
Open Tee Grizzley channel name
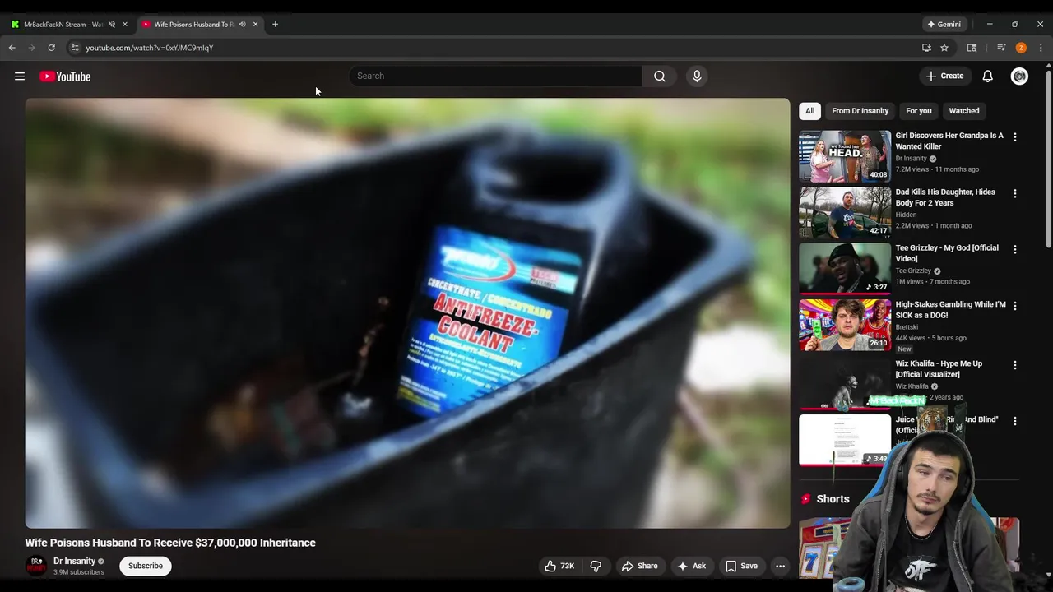point(913,271)
